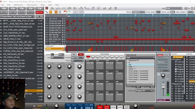The height and width of the screenshot is (109, 195).
Task: Click the round gray mode icon in toolbar
Action: click(116, 8)
